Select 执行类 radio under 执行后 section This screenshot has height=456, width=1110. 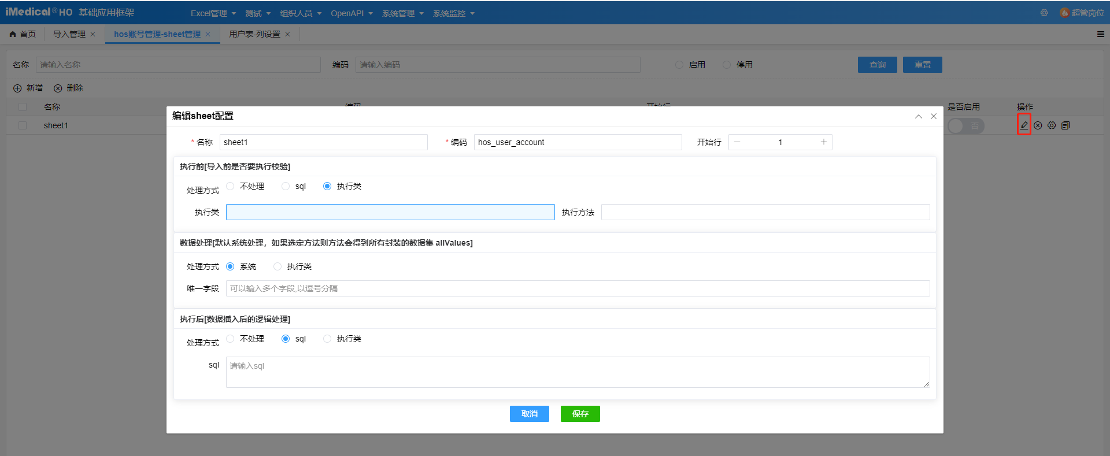tap(327, 339)
